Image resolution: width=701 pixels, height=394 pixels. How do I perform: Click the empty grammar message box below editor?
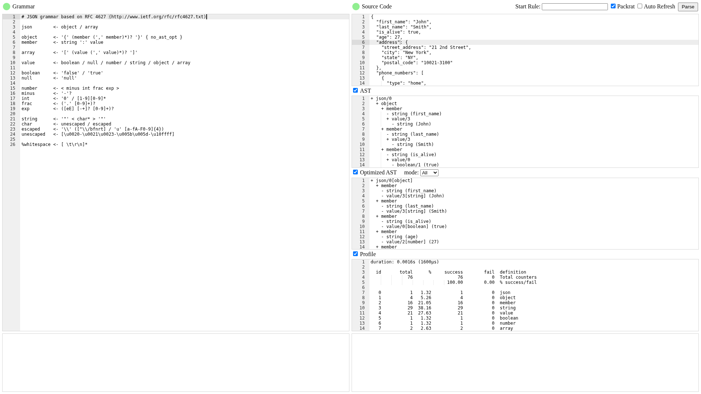pyautogui.click(x=176, y=362)
